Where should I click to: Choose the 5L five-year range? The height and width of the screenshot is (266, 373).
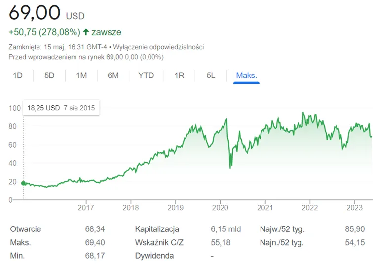[211, 76]
